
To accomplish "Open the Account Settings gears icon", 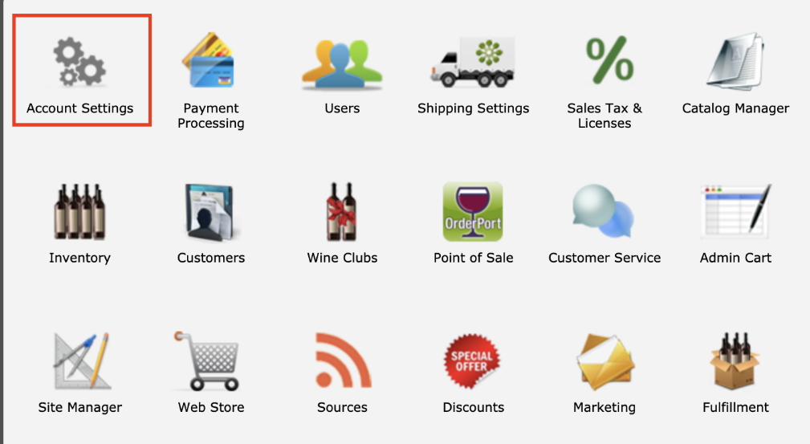I will tap(79, 62).
